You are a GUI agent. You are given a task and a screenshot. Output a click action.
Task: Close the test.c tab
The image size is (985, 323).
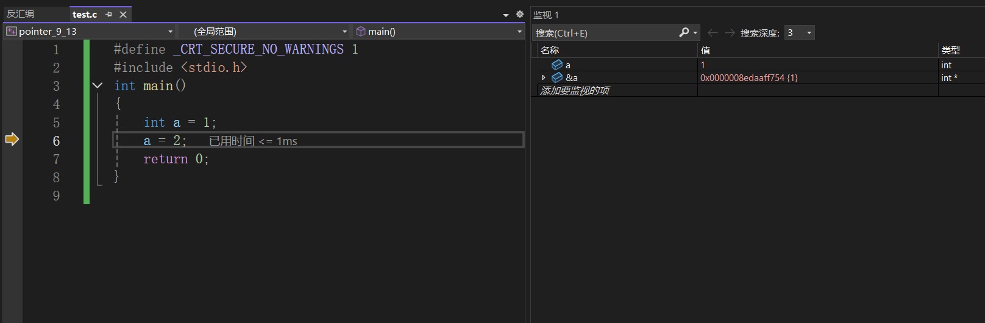click(123, 14)
